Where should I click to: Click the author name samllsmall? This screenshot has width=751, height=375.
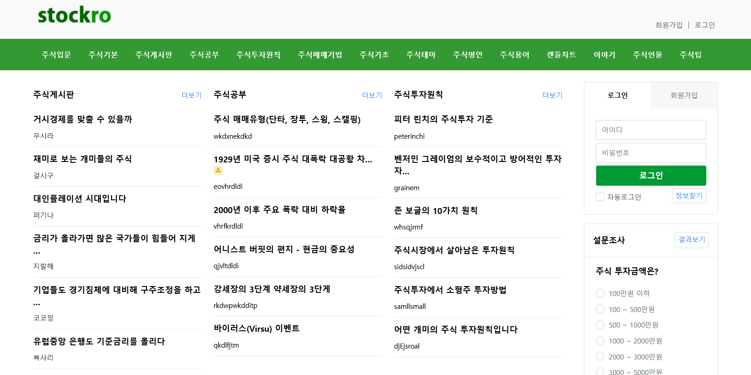coord(410,307)
